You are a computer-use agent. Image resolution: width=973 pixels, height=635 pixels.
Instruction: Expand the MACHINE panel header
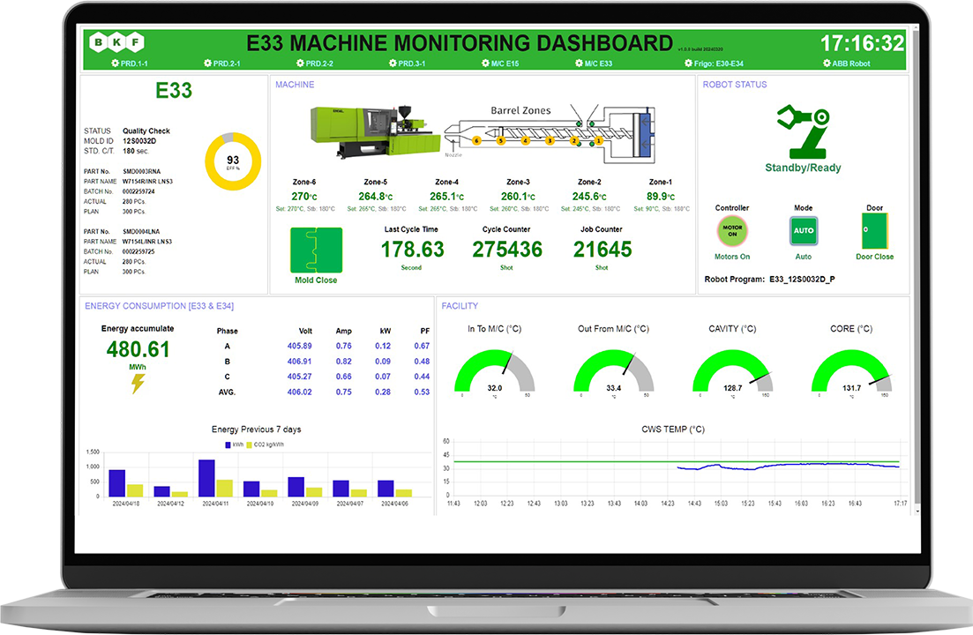pos(294,84)
